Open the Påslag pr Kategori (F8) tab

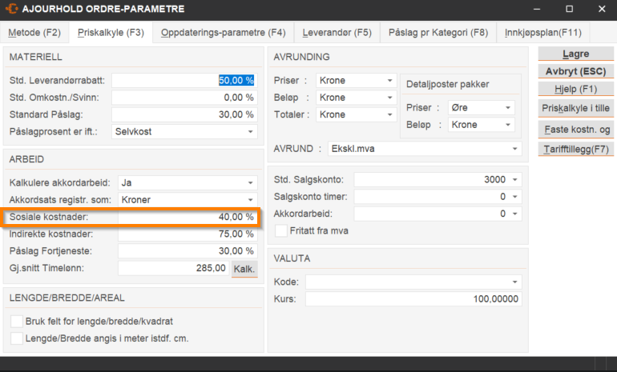coord(438,33)
